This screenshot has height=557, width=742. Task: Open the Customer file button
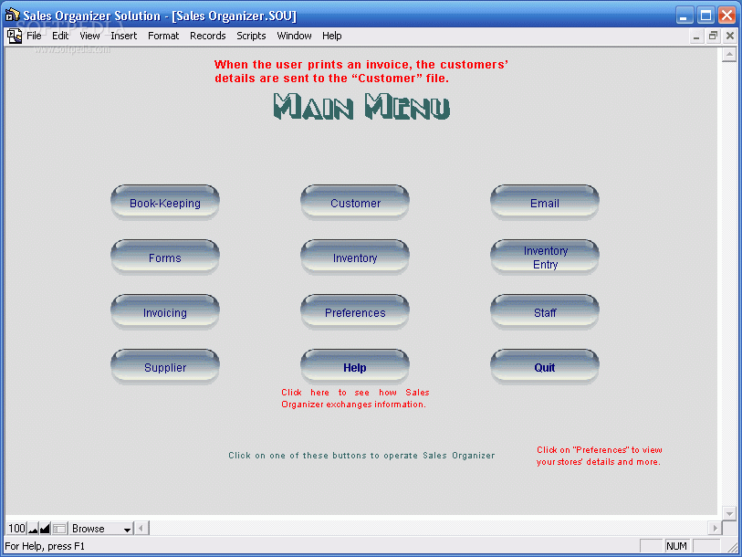tap(355, 203)
